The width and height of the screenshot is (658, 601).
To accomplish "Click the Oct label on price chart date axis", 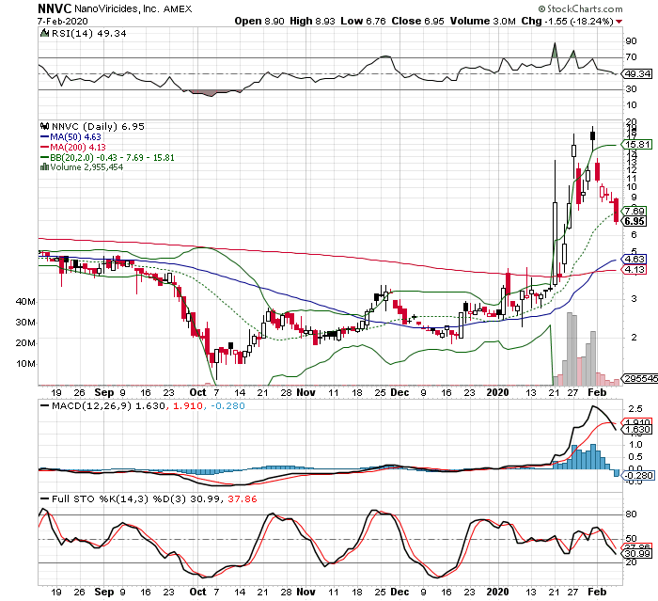I will click(197, 393).
